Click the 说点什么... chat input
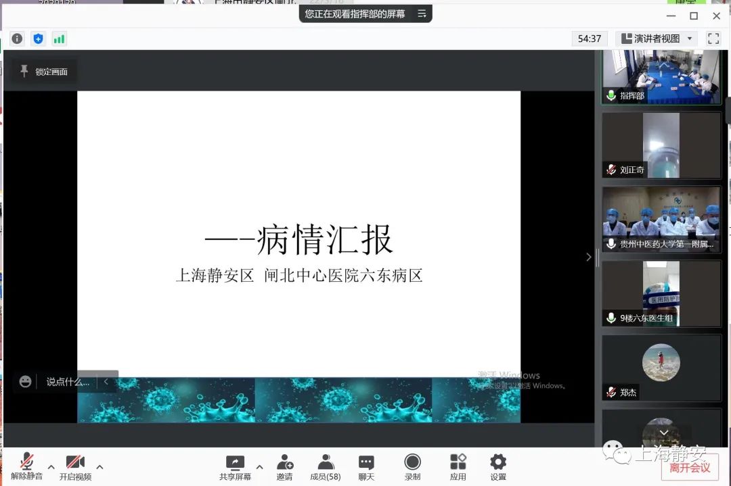 tap(68, 382)
